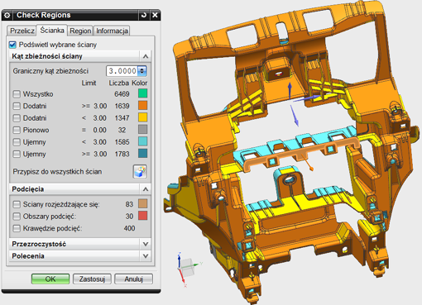Switch to the Region tab
The width and height of the screenshot is (422, 305).
click(80, 31)
